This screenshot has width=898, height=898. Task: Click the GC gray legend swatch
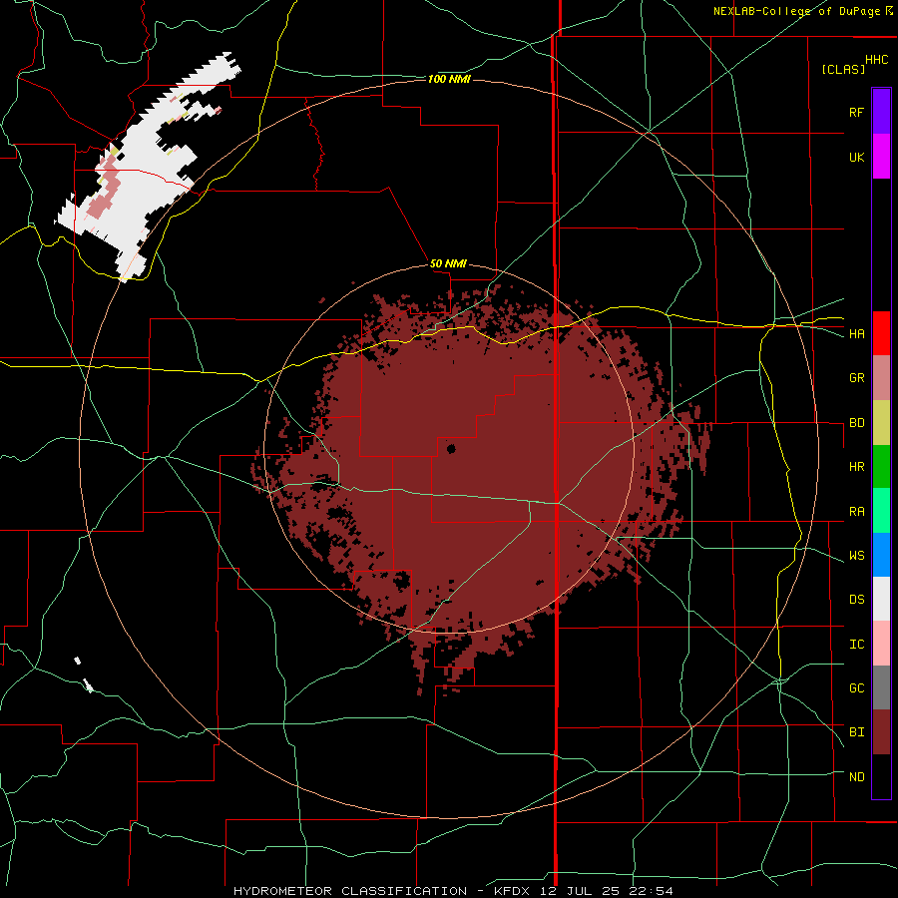click(x=881, y=687)
